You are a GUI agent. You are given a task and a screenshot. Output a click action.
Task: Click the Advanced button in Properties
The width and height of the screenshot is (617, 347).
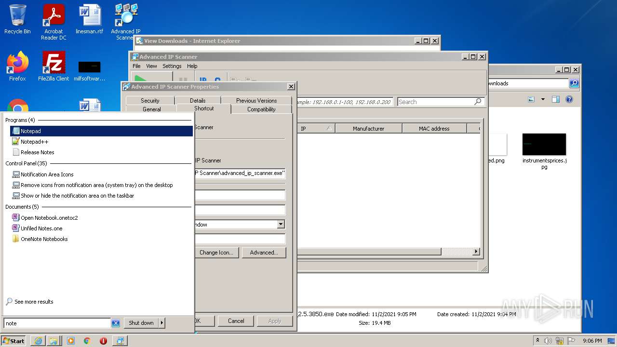click(264, 253)
